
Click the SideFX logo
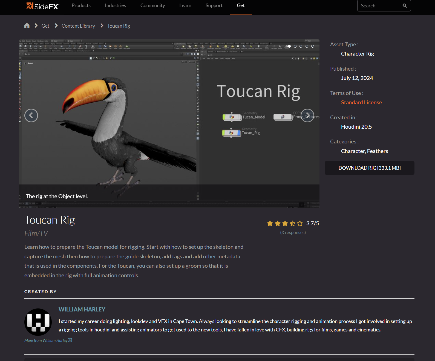pos(43,6)
